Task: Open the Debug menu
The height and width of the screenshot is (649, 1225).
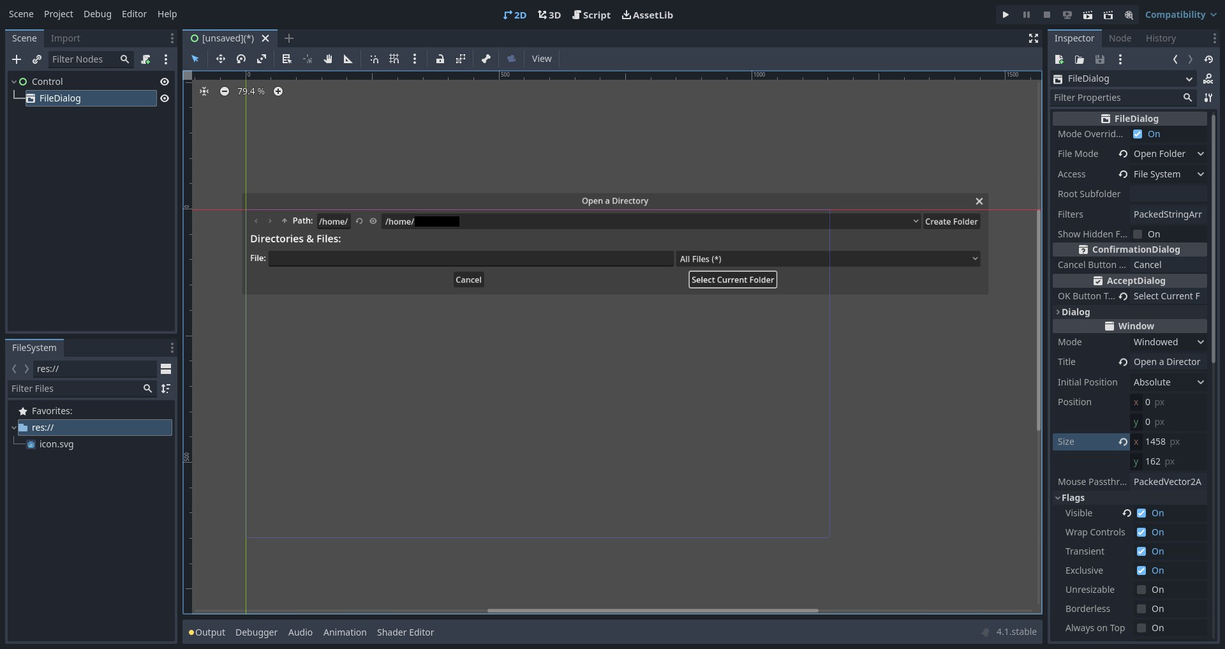Action: pyautogui.click(x=97, y=14)
